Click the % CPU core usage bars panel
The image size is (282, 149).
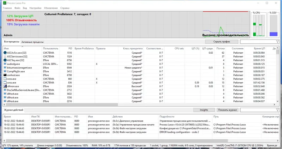pos(259,25)
